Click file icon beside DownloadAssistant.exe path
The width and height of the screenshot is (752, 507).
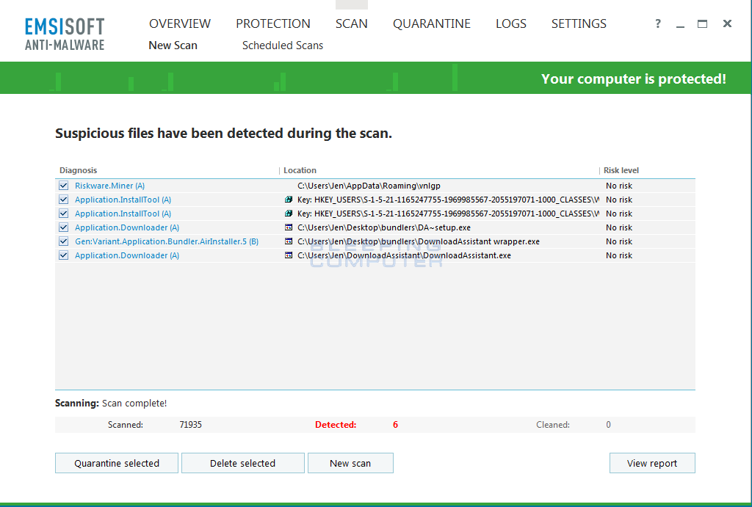288,255
